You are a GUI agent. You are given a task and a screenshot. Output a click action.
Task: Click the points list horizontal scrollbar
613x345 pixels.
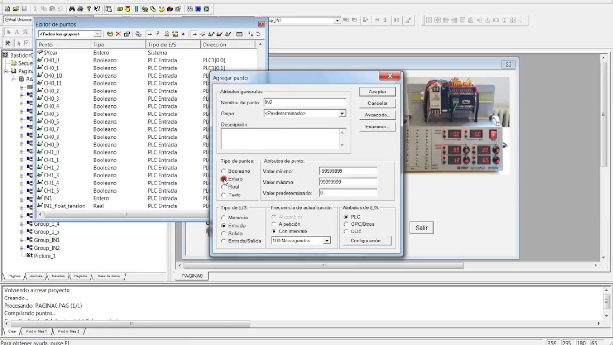point(126,214)
